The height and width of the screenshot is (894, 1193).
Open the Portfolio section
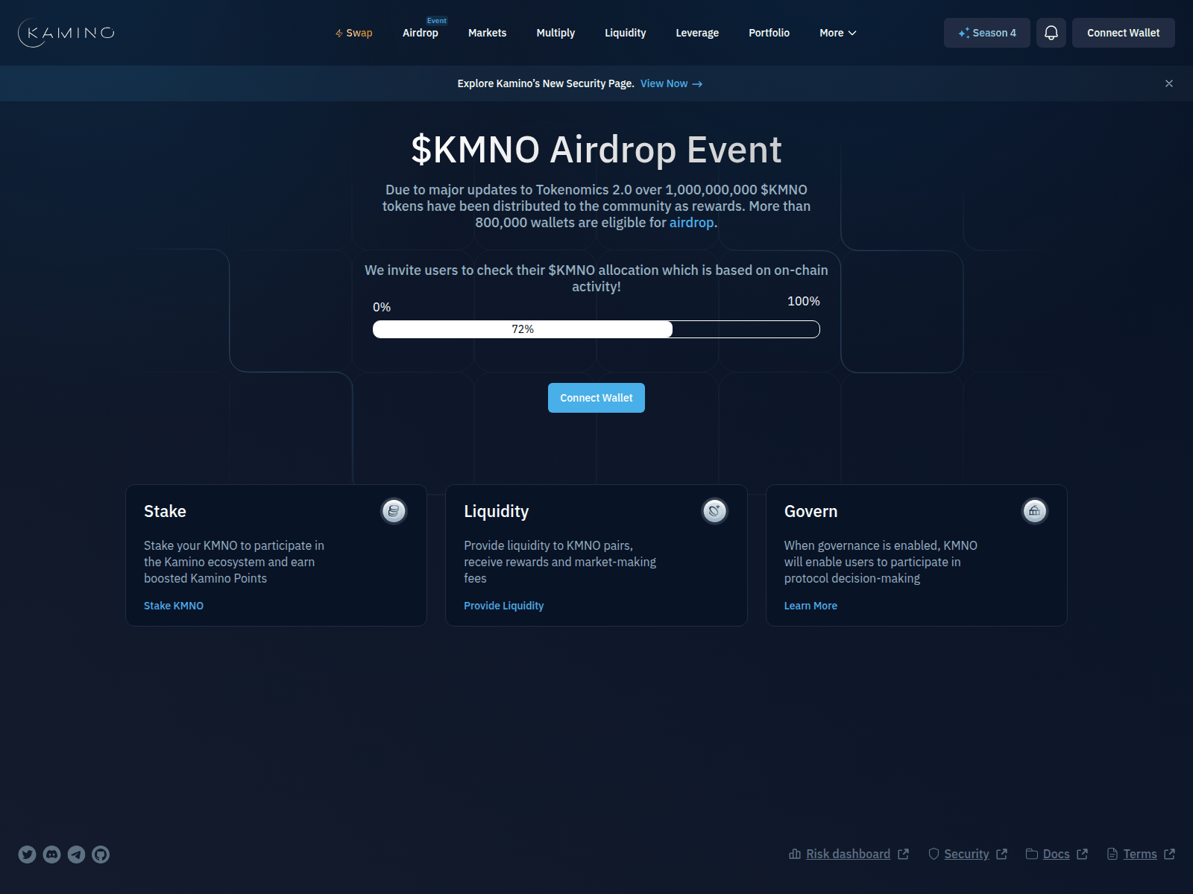pyautogui.click(x=769, y=33)
